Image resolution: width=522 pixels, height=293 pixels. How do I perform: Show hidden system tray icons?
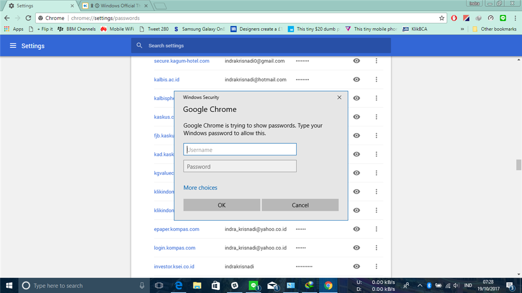pyautogui.click(x=420, y=285)
